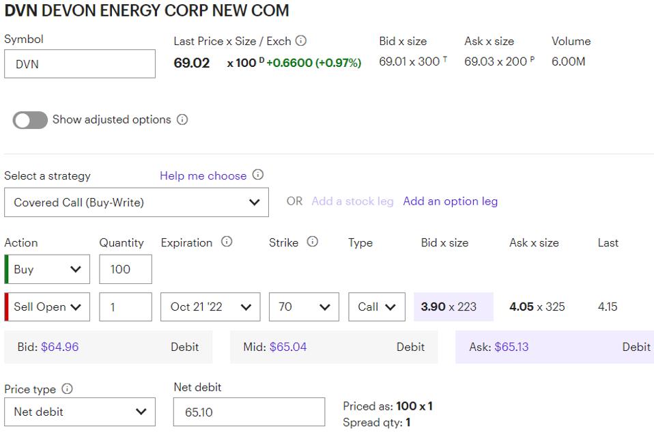Click the Price type info icon
654x439 pixels.
pyautogui.click(x=67, y=388)
